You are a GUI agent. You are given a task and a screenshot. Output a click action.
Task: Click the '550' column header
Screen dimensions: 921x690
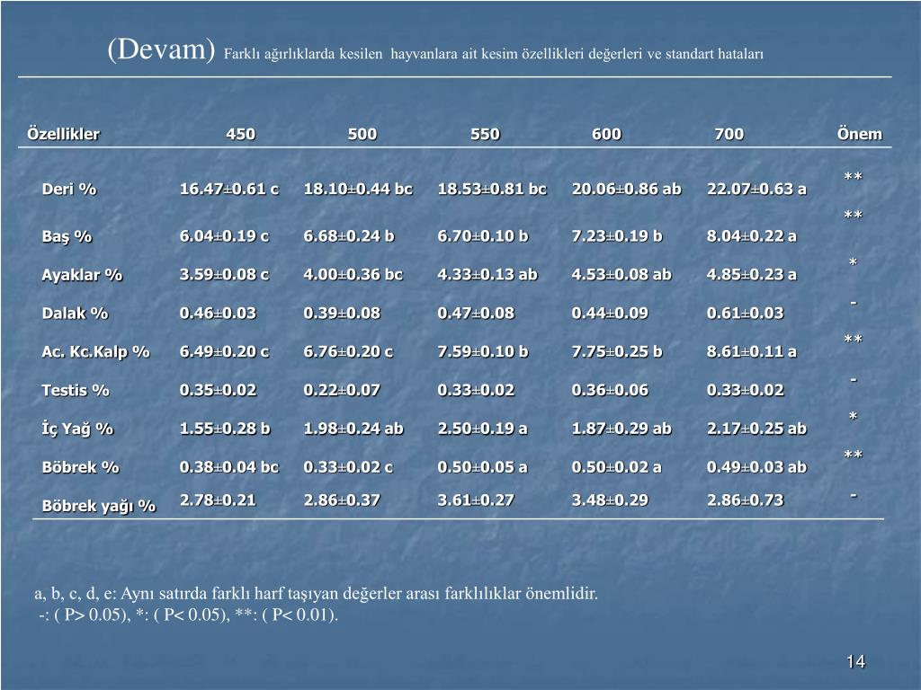click(x=485, y=134)
